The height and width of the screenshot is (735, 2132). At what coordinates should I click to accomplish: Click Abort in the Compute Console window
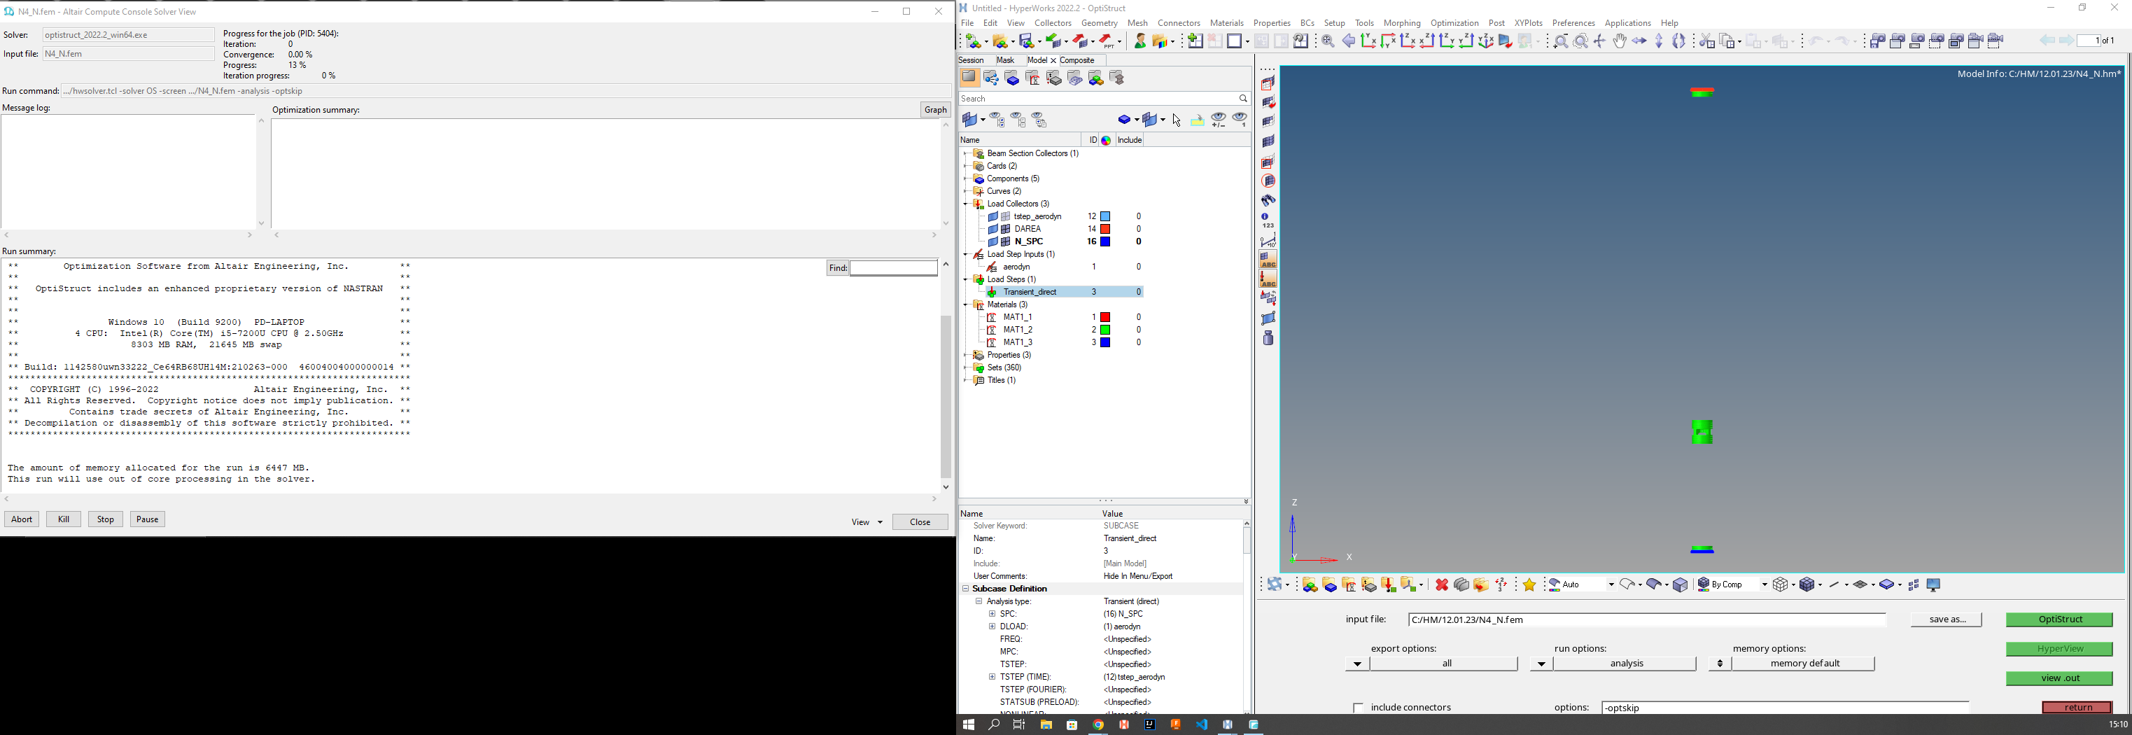[x=22, y=520]
